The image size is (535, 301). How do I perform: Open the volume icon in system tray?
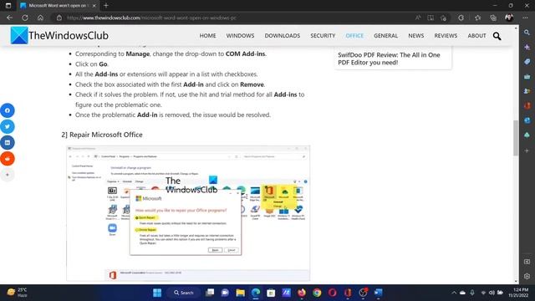[x=492, y=293]
